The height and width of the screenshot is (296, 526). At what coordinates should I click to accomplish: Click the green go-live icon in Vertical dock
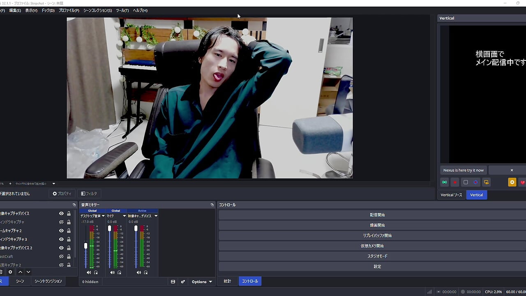click(x=445, y=182)
